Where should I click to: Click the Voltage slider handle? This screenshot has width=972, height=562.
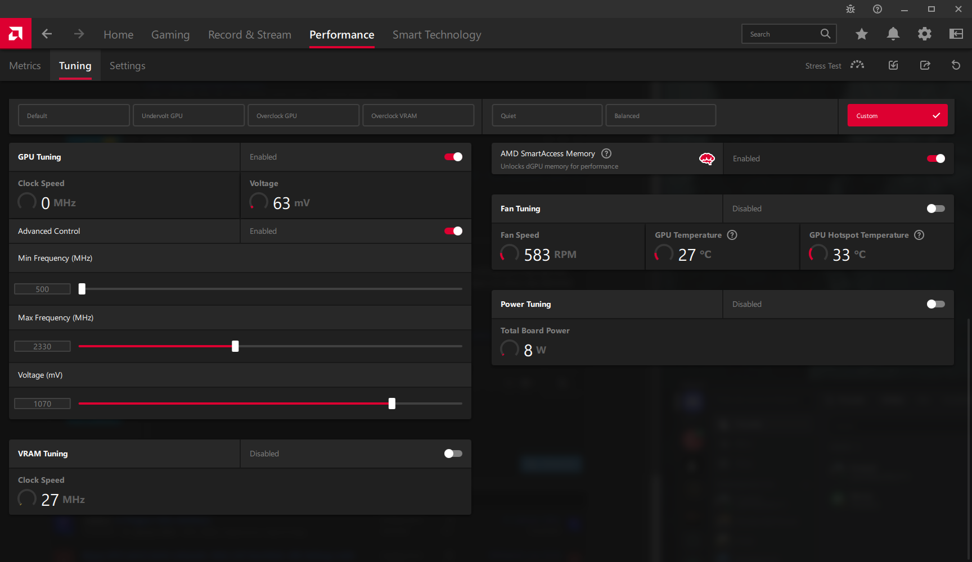[x=392, y=404]
